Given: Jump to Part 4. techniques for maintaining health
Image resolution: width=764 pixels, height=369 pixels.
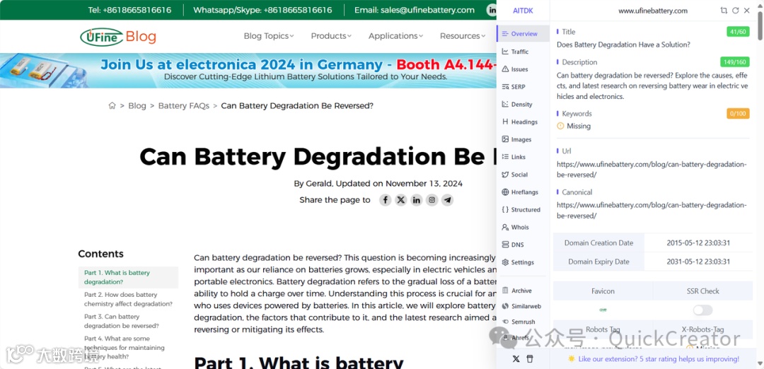Looking at the screenshot, I should pyautogui.click(x=125, y=348).
